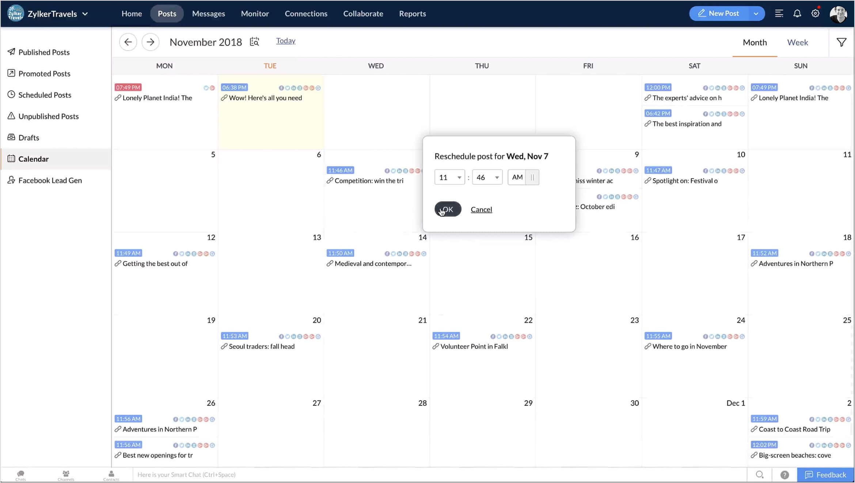Select hour dropdown showing '11'
The width and height of the screenshot is (855, 483).
(x=449, y=177)
